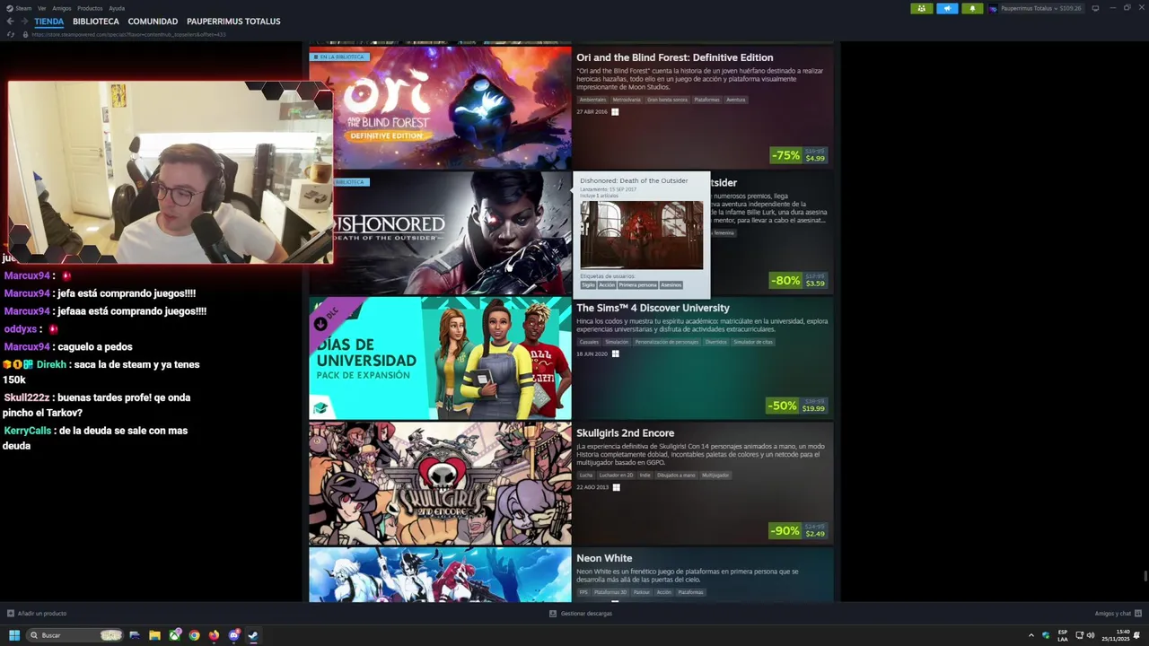Screen dimensions: 1149x646
Task: Open File Explorer from the taskbar
Action: (154, 635)
